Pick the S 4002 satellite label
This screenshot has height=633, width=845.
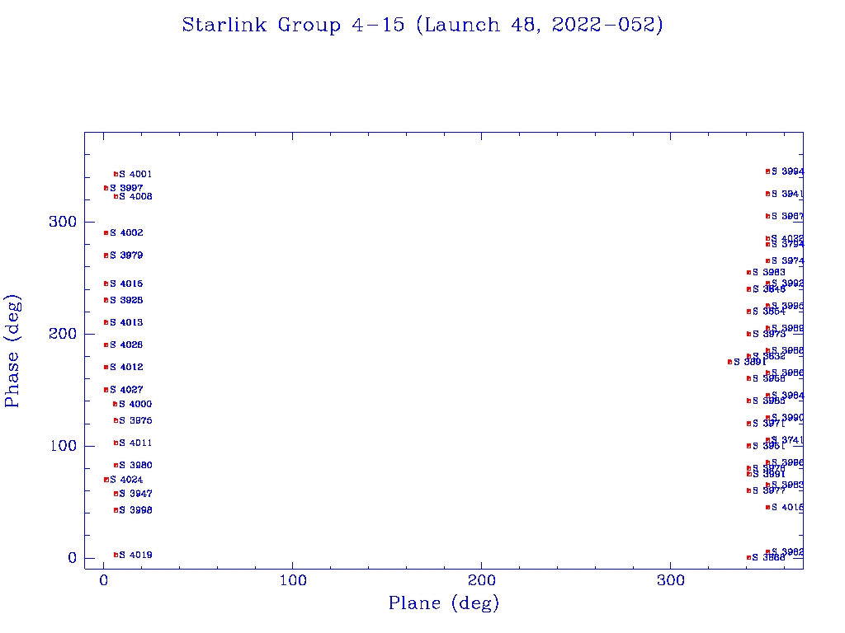coord(126,233)
